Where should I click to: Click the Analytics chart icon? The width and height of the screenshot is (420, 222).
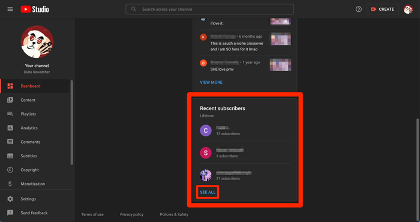(10, 128)
